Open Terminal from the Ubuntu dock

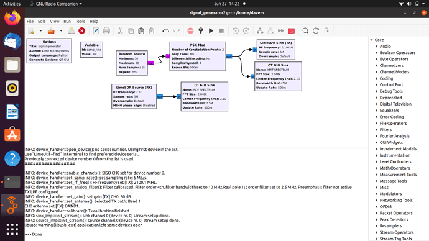(x=12, y=182)
